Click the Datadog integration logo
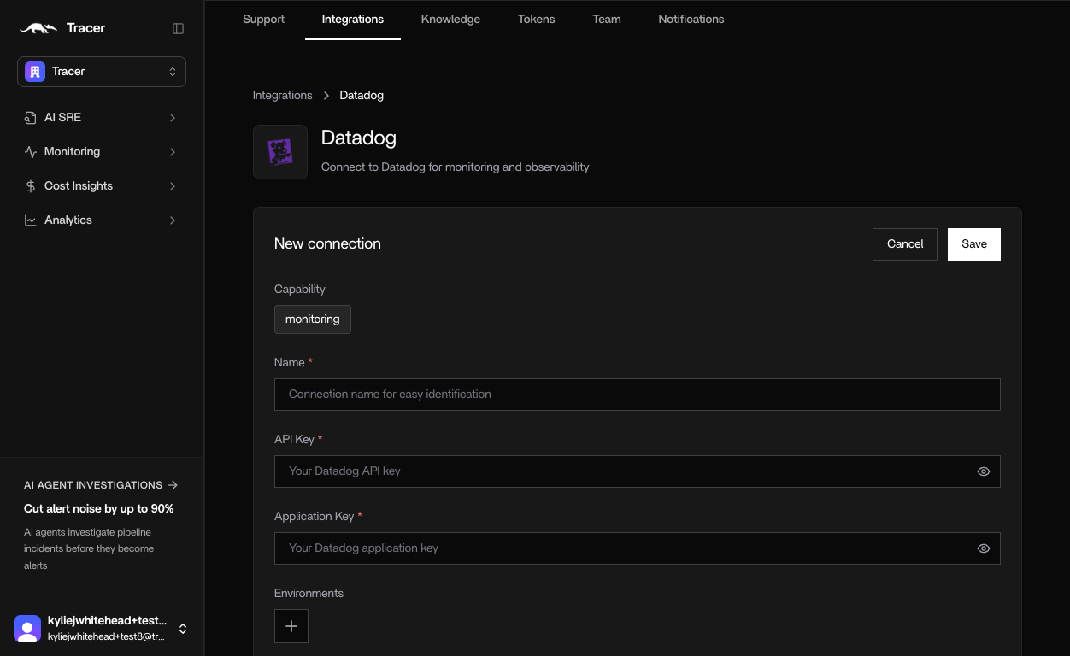The height and width of the screenshot is (656, 1070). (x=279, y=151)
